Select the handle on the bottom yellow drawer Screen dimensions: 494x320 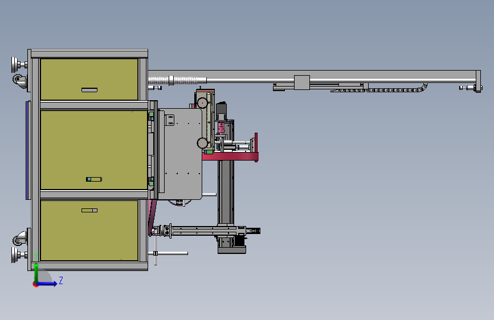[x=89, y=211]
